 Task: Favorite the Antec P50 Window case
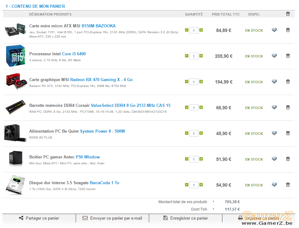click(274, 159)
